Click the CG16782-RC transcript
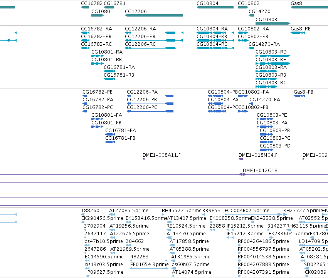The width and height of the screenshot is (328, 278). 85,48
